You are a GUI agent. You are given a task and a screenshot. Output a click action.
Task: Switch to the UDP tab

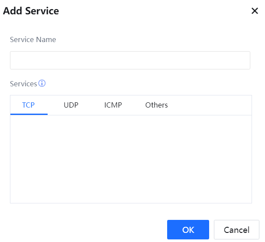[71, 105]
